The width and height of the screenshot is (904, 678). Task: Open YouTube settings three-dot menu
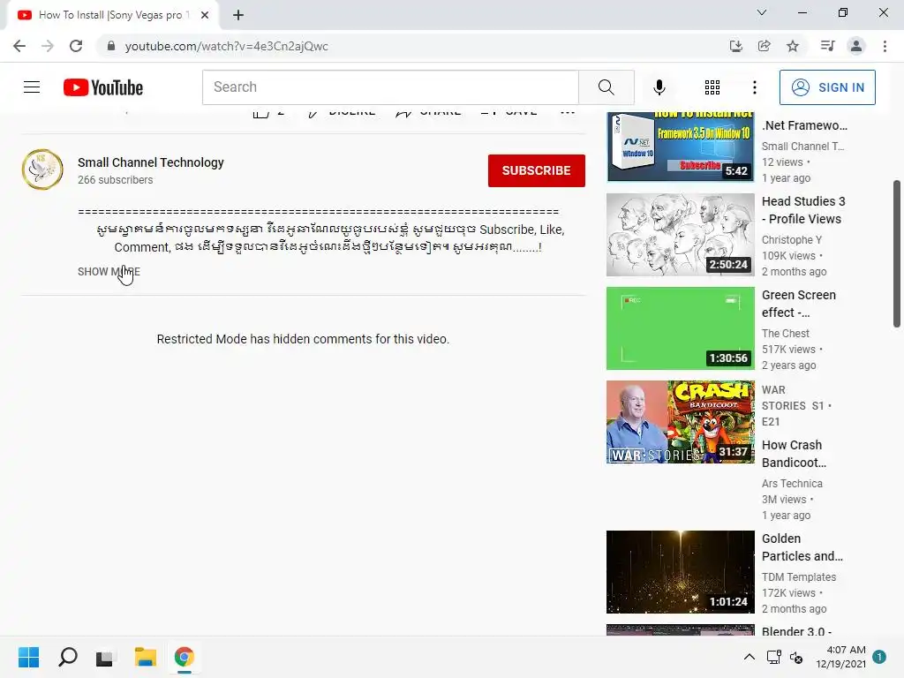pos(754,87)
